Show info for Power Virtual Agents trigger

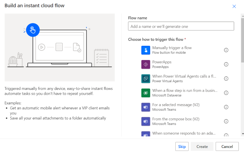226,79
